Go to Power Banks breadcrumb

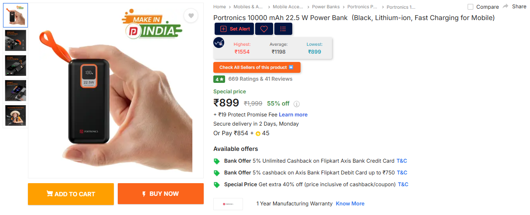point(325,7)
